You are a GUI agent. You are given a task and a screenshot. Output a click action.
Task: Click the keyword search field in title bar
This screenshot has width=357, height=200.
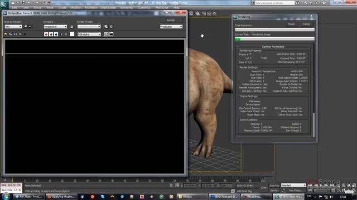(274, 3)
